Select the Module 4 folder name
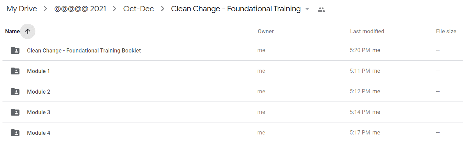This screenshot has width=463, height=142. click(x=38, y=133)
